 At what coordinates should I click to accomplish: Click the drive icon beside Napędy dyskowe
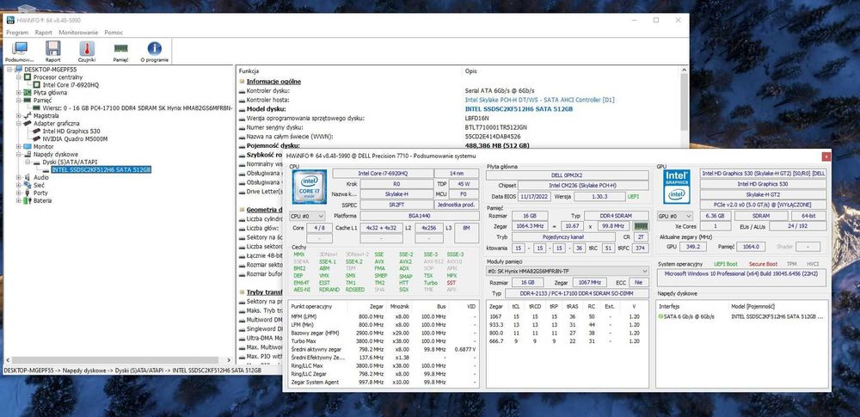[28, 154]
